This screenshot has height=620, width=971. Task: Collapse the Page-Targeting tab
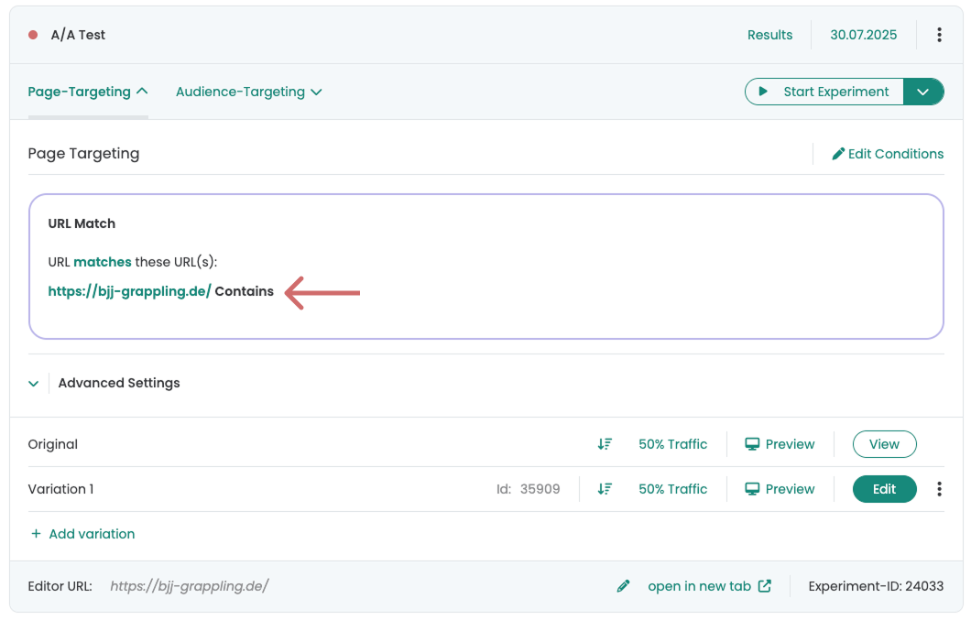point(88,92)
